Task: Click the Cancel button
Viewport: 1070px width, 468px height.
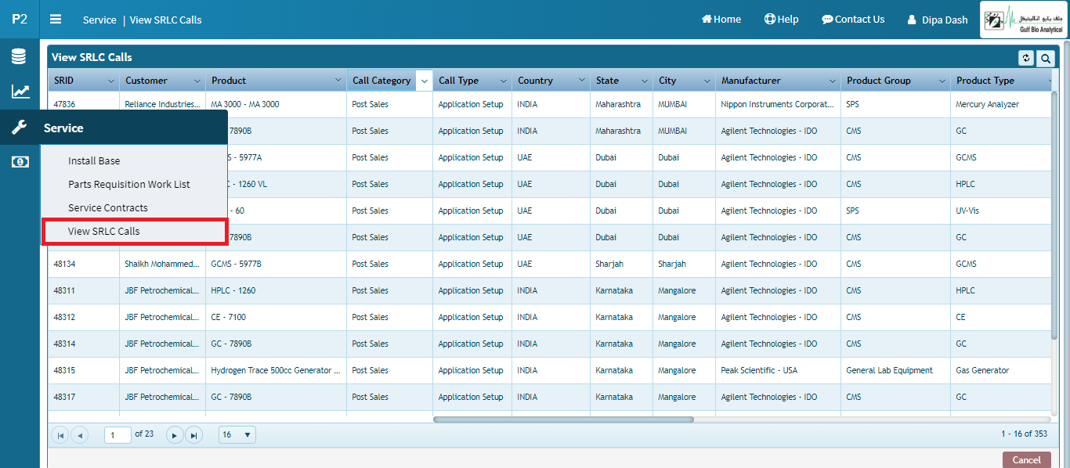Action: [1027, 459]
